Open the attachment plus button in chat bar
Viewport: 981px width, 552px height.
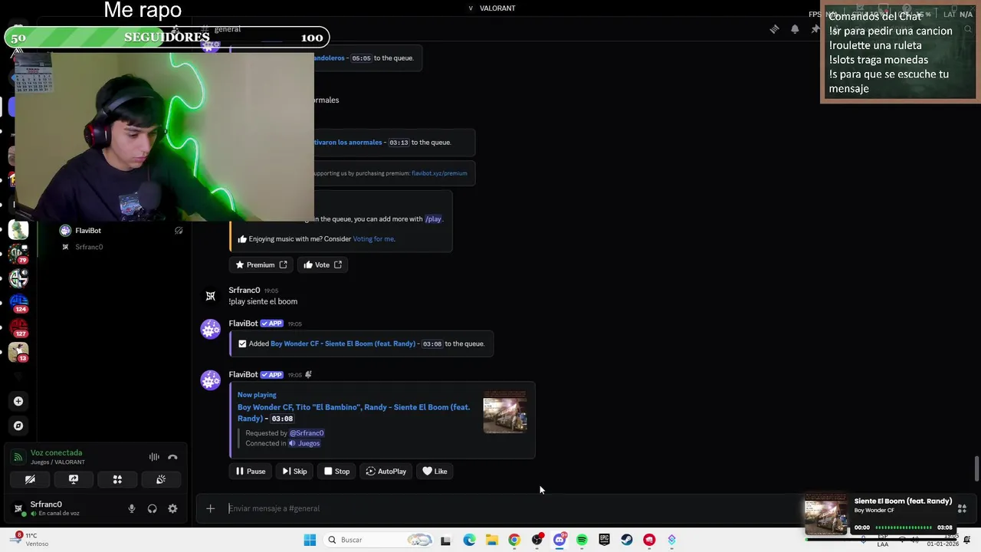[210, 508]
